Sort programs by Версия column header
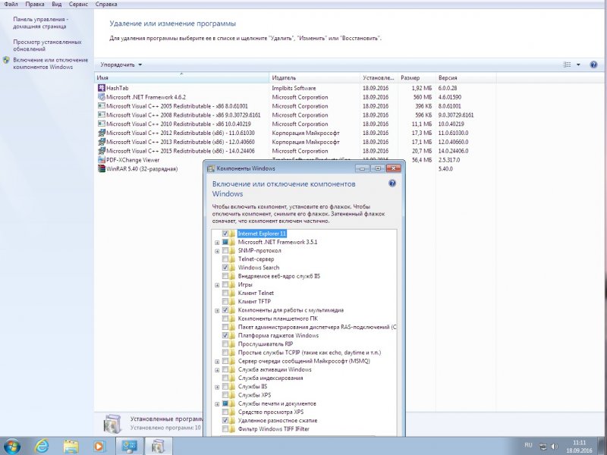The height and width of the screenshot is (455, 607). (x=466, y=78)
